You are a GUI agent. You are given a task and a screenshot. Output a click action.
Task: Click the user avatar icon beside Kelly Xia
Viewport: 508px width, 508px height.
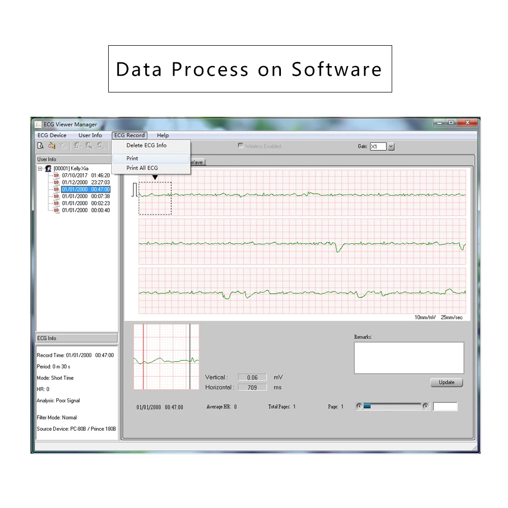pyautogui.click(x=48, y=169)
